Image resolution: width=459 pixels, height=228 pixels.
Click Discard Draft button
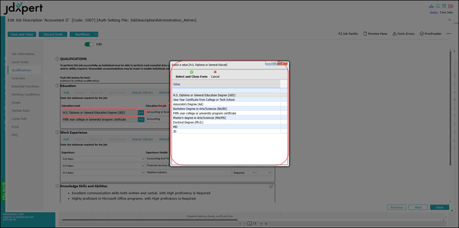click(53, 34)
